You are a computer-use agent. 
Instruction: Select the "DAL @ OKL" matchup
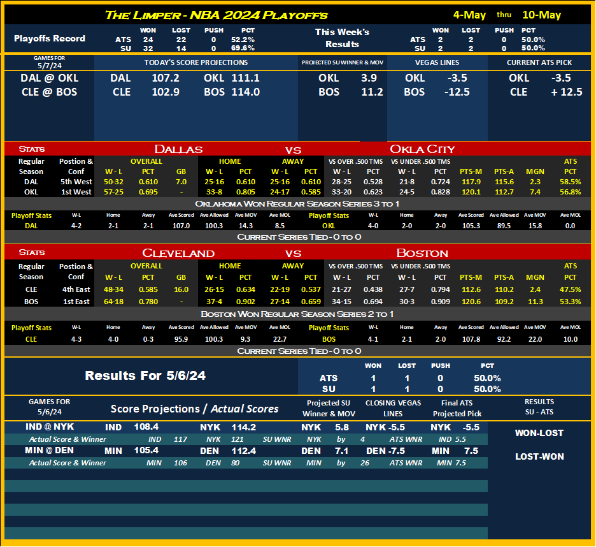(x=50, y=78)
